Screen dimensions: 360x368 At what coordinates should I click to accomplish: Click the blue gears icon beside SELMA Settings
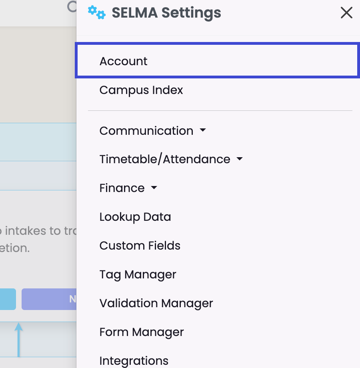[96, 13]
